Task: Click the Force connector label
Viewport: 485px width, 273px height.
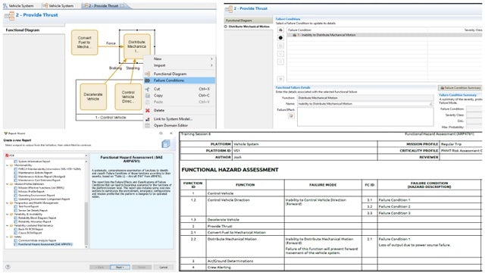Action: [x=111, y=43]
